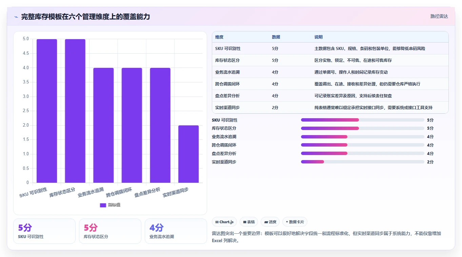Click the 2分 value in the table
Image resolution: width=462 pixels, height=257 pixels.
(275, 108)
